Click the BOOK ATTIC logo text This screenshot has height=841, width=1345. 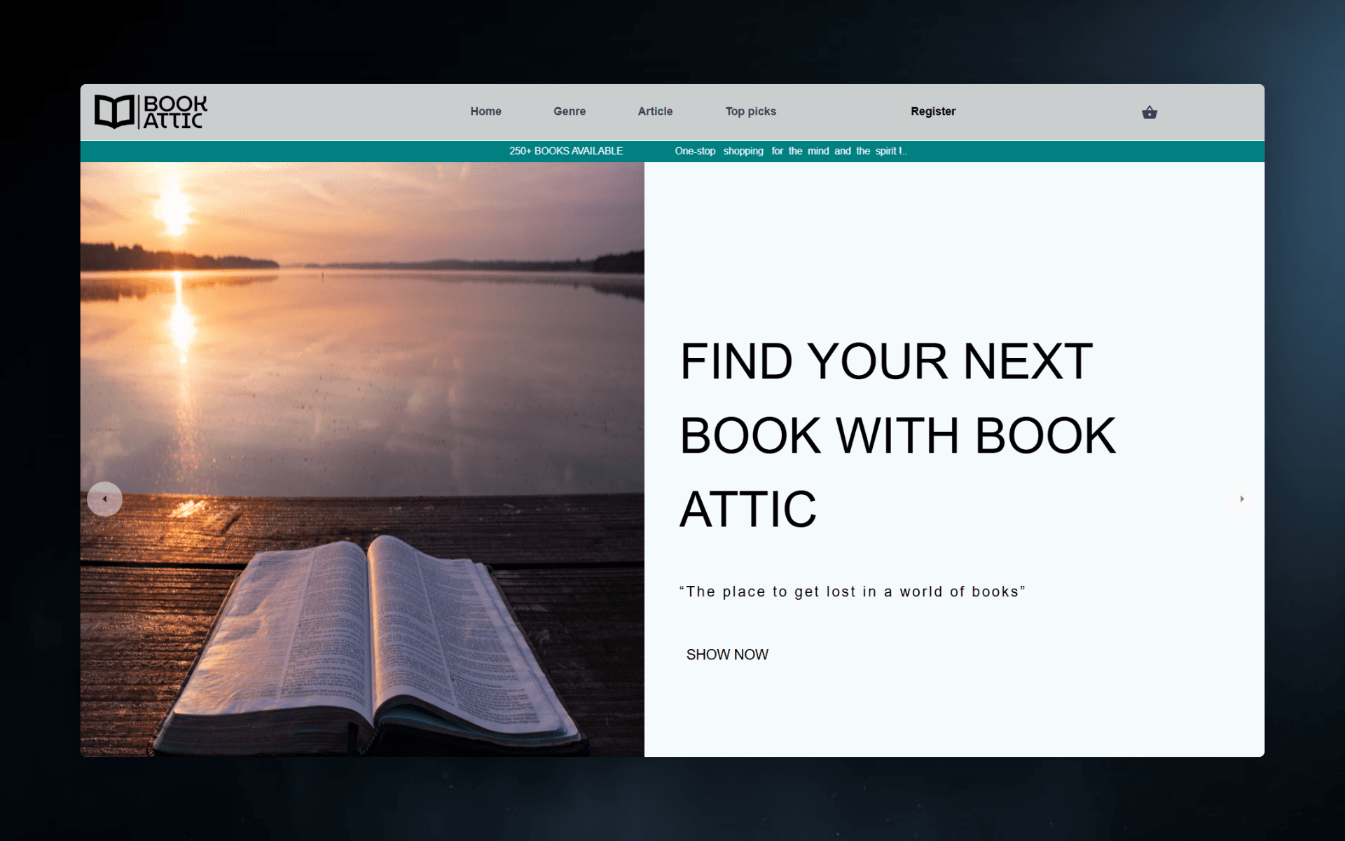click(174, 112)
